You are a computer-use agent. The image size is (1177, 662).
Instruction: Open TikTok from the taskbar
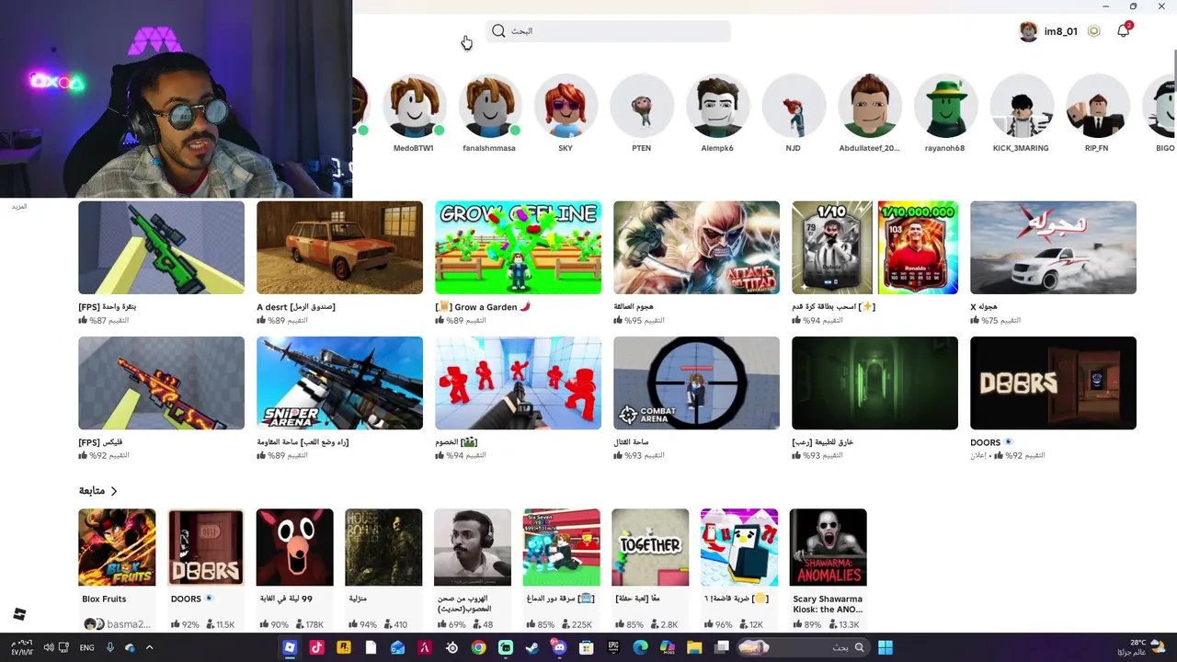(316, 647)
